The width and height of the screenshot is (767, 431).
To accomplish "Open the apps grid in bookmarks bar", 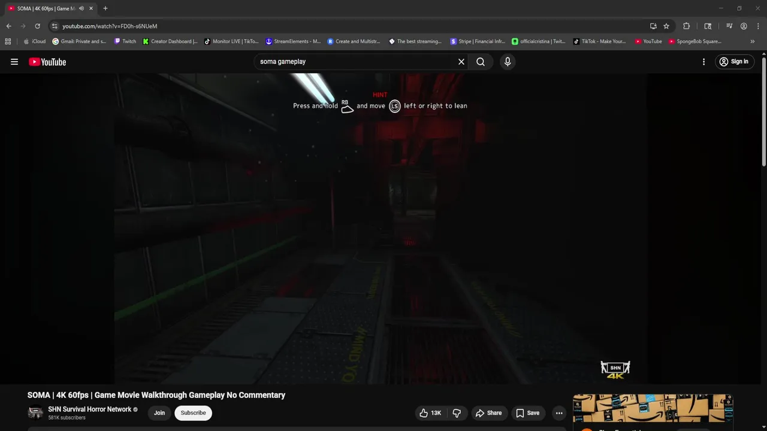I will pyautogui.click(x=8, y=41).
